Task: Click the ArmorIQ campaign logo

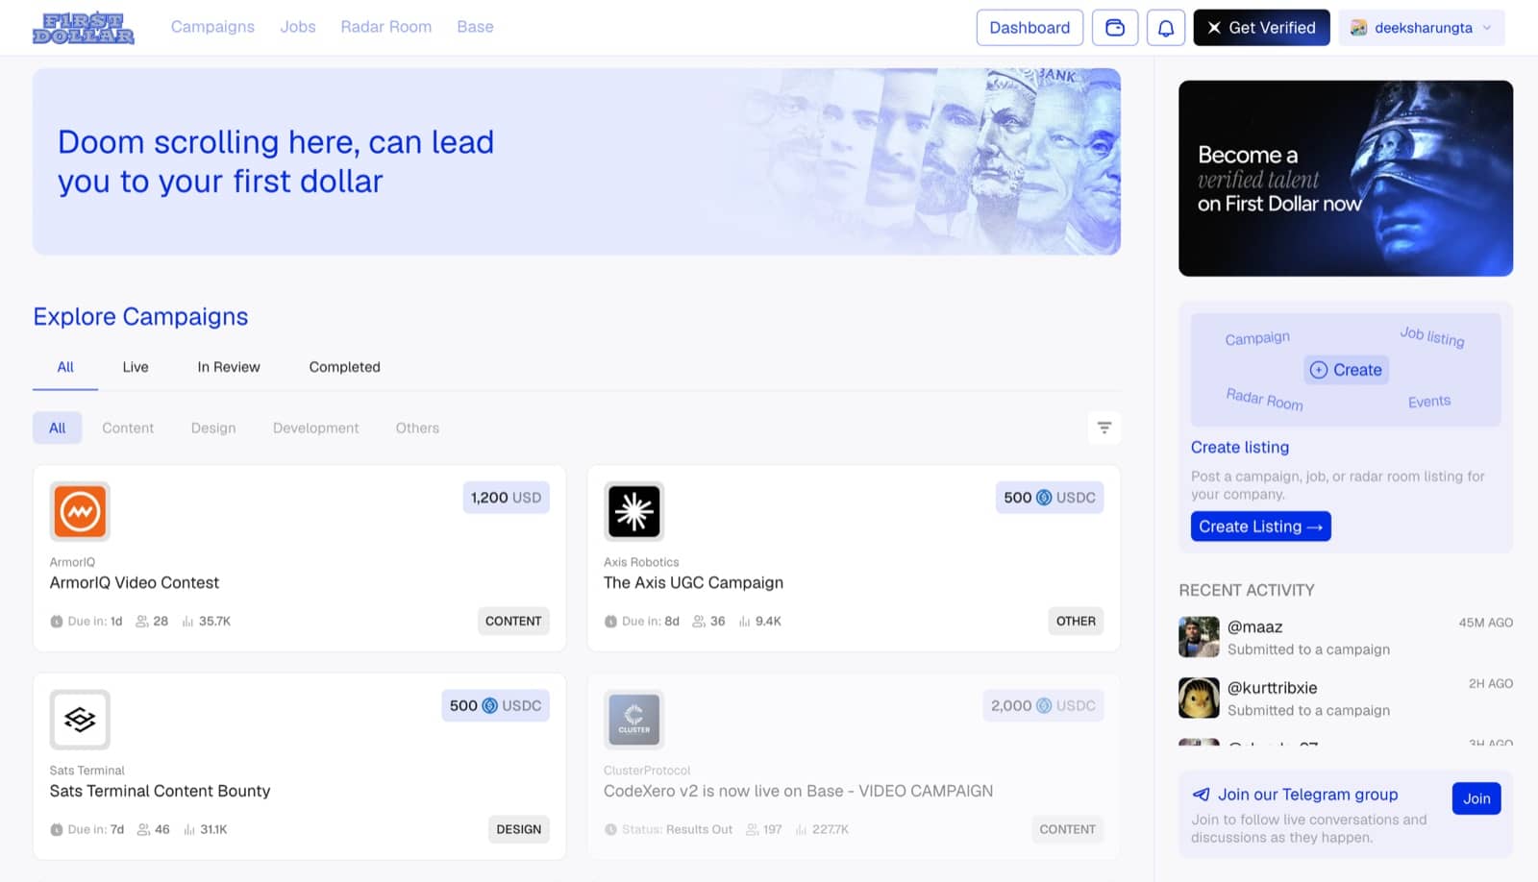Action: pyautogui.click(x=80, y=511)
